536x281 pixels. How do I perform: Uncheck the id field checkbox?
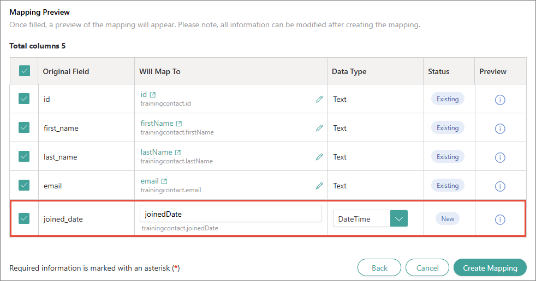click(x=24, y=99)
